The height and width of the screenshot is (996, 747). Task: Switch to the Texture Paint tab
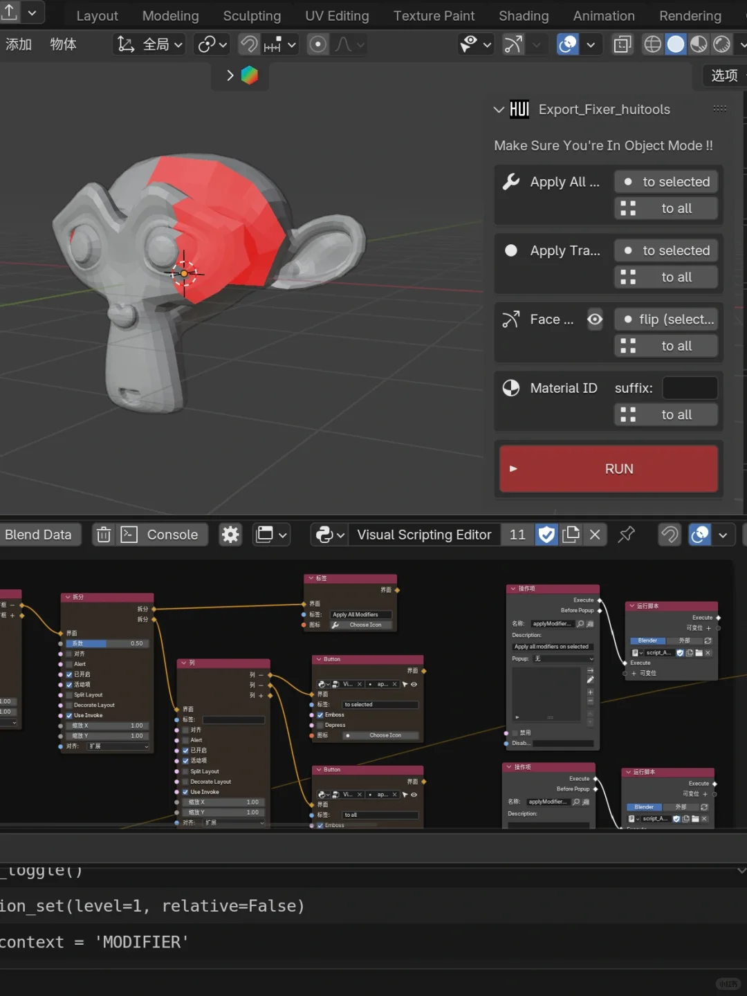point(434,15)
